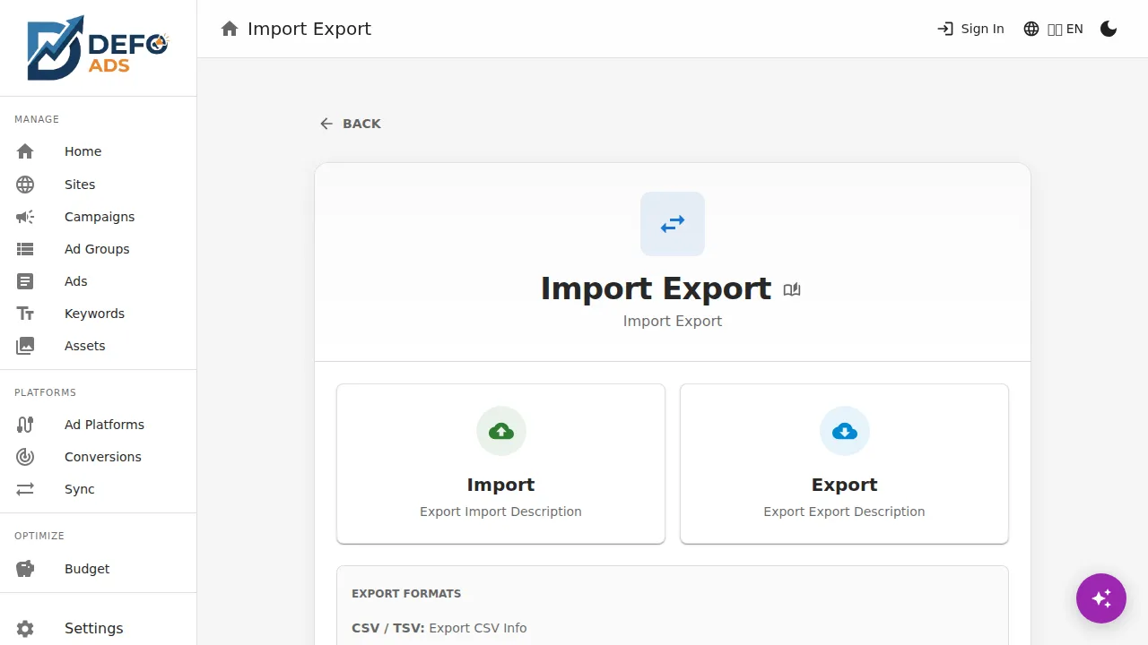Click the Assets image icon
The height and width of the screenshot is (645, 1148).
tap(25, 346)
